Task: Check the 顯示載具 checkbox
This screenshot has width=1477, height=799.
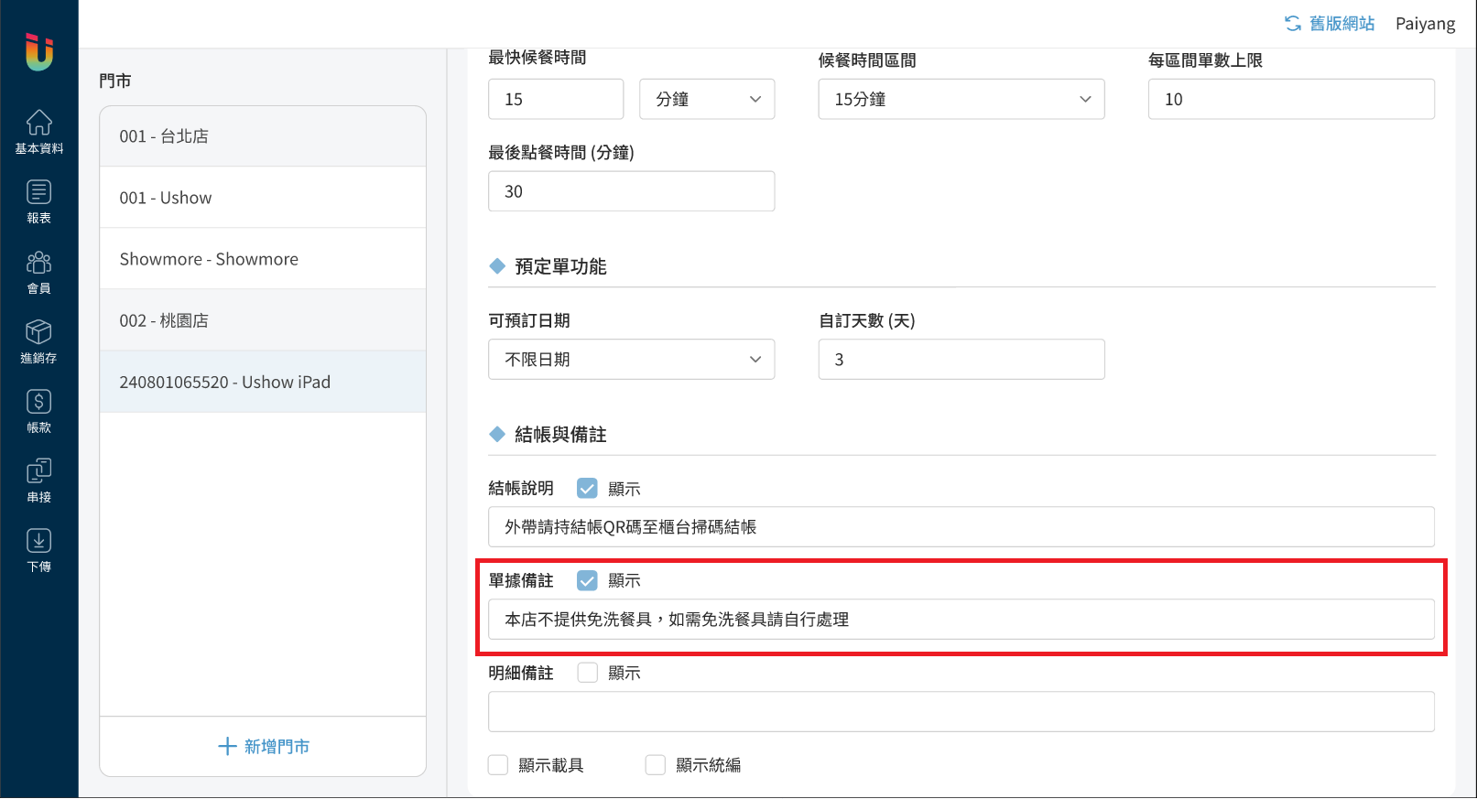Action: pyautogui.click(x=498, y=765)
